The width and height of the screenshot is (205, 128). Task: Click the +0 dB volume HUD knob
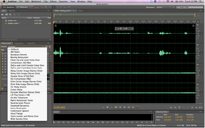(121, 29)
